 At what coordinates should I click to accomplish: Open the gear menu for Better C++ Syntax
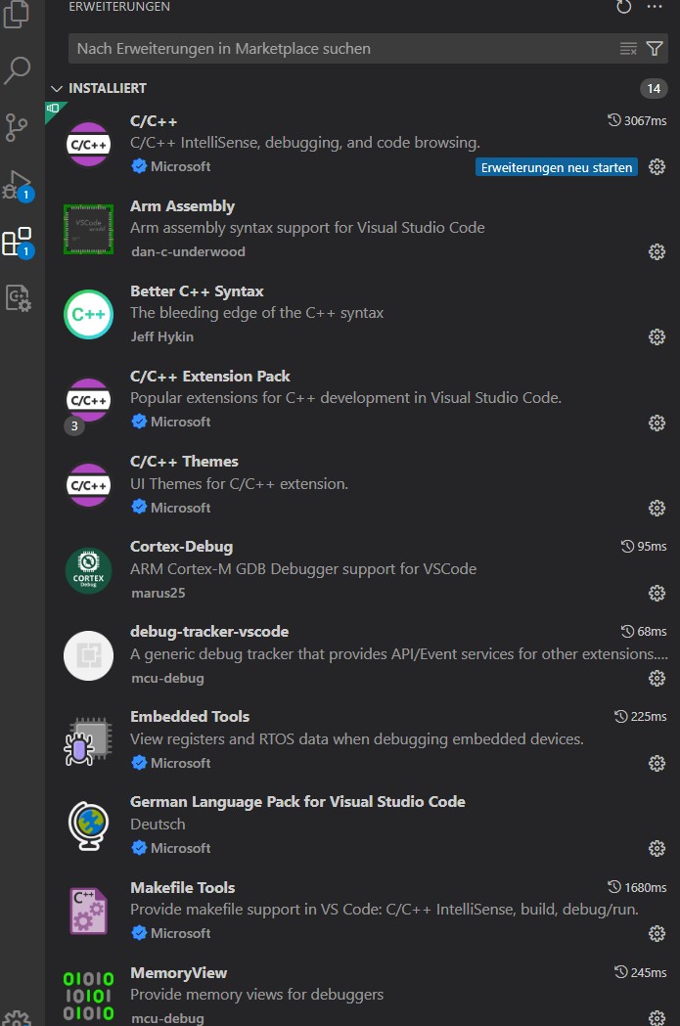(x=657, y=337)
